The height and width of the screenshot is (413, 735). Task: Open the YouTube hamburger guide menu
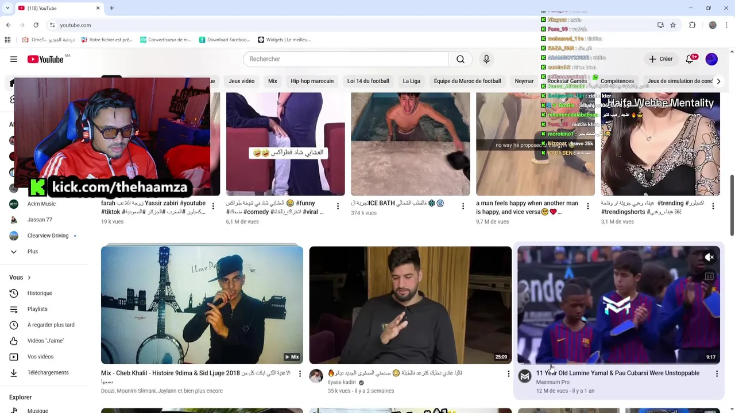coord(14,59)
